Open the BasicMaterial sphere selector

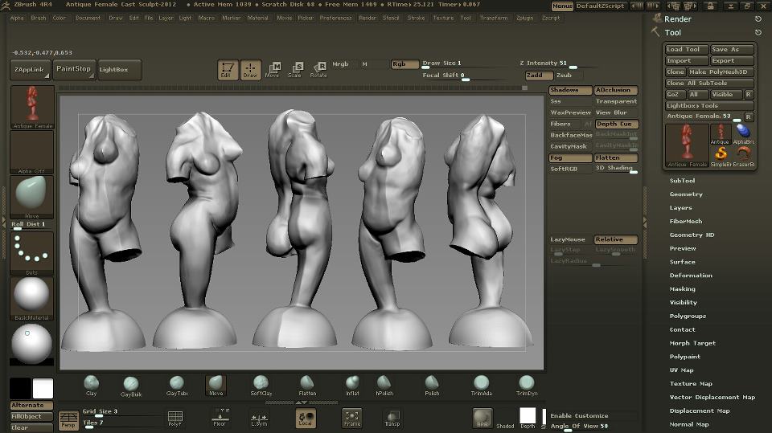31,298
